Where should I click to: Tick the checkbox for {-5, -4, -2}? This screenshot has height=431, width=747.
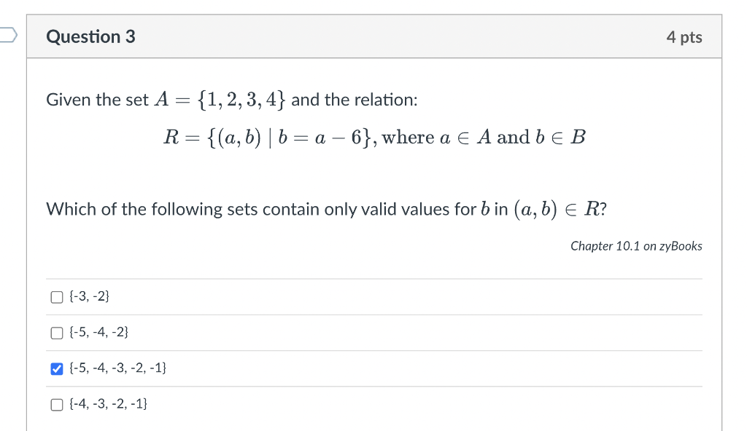point(57,333)
